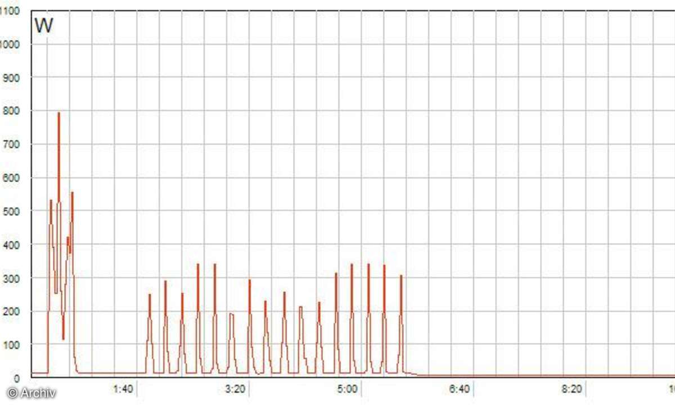This screenshot has width=675, height=405.
Task: Select the 6:40 time axis label
Action: click(460, 389)
